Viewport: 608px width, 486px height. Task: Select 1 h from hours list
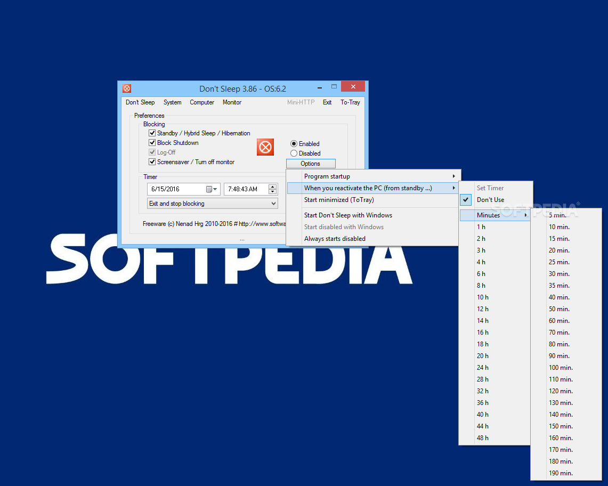[x=495, y=227]
